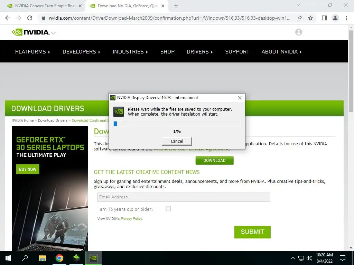Screen dimensions: 354x265
Task: Go back to the previous page
Action: coord(8,18)
